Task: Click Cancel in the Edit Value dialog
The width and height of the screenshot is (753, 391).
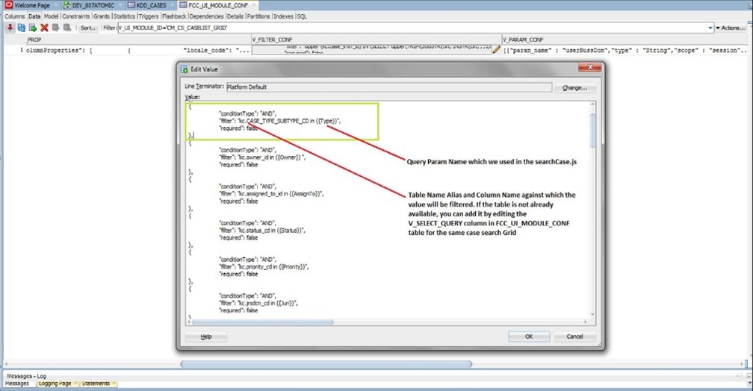Action: coord(574,337)
